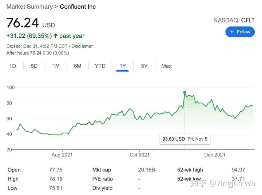This screenshot has height=195, width=262.
Task: Open the Market Summary breadcrumb link
Action: (x=29, y=7)
